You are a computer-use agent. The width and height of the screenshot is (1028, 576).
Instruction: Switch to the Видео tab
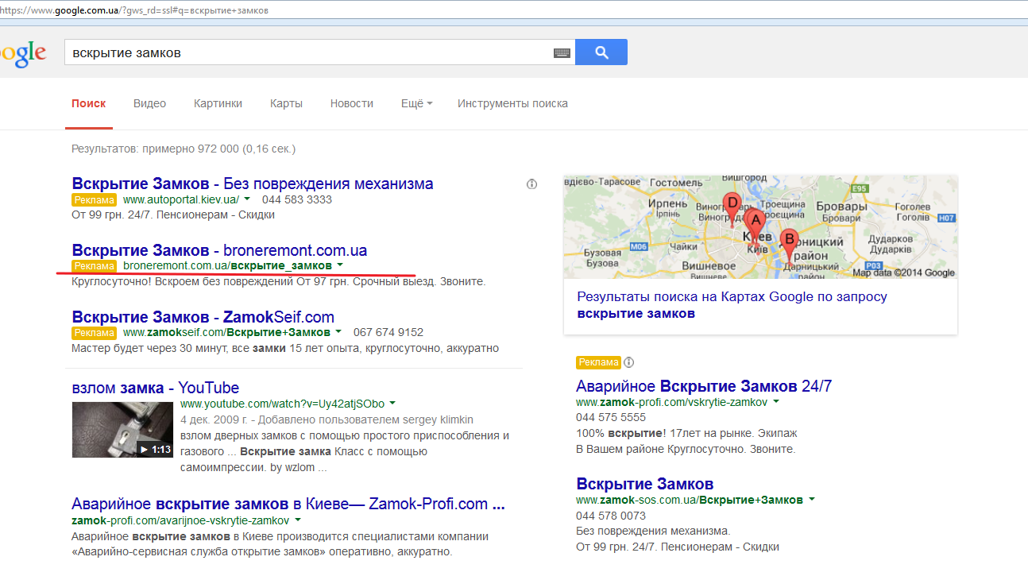[x=149, y=103]
